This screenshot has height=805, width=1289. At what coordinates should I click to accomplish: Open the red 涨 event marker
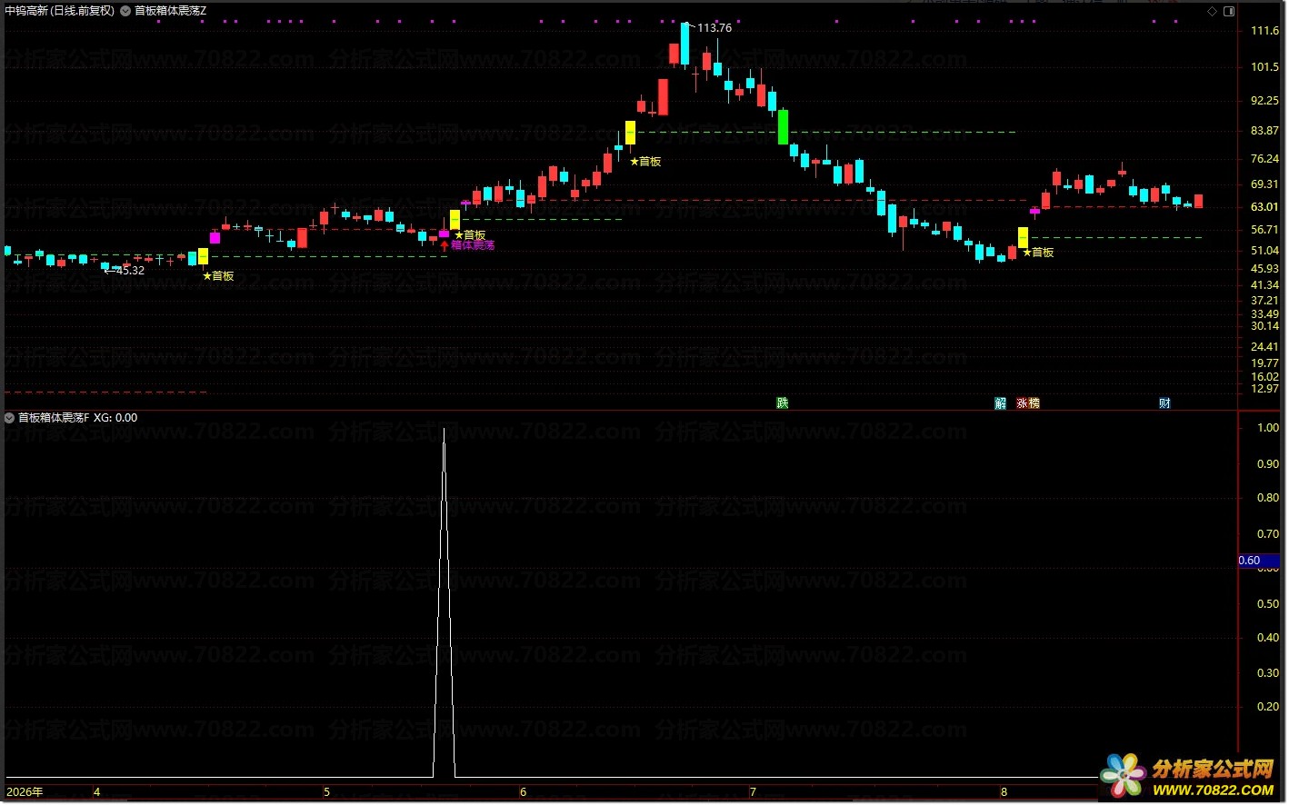coord(1023,403)
